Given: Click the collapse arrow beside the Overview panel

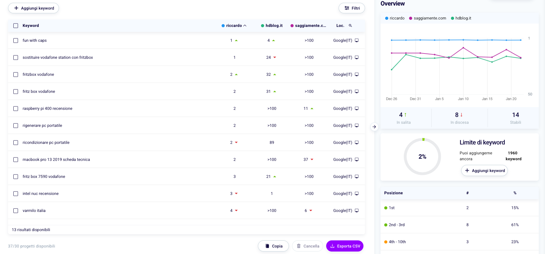Looking at the screenshot, I should point(374,127).
